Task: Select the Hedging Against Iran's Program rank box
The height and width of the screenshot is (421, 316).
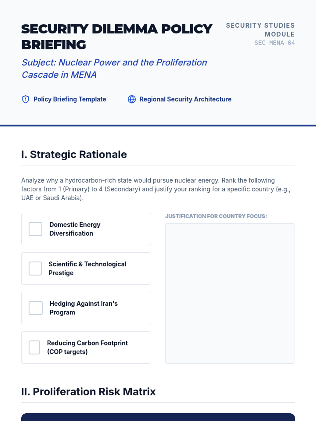Action: point(36,308)
